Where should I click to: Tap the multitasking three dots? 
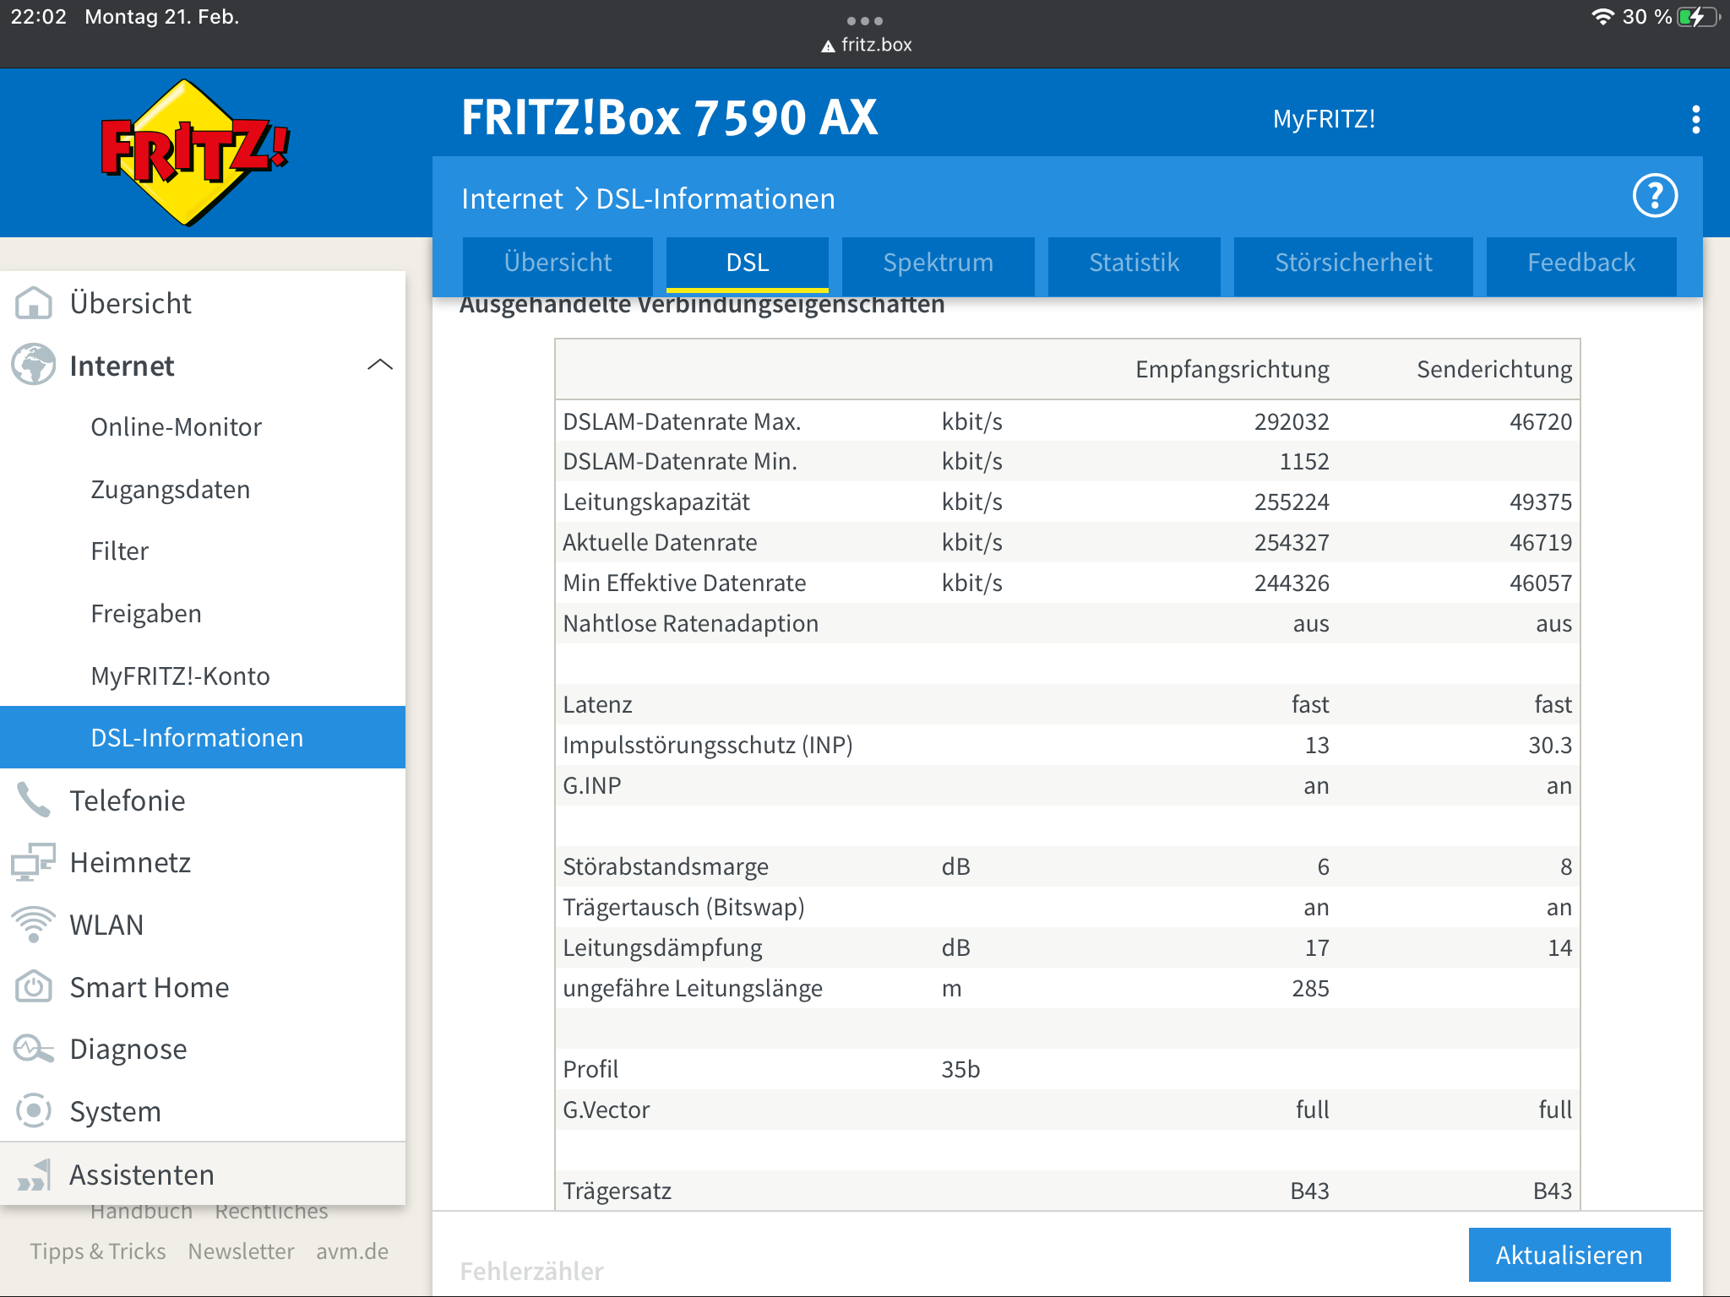pyautogui.click(x=865, y=20)
